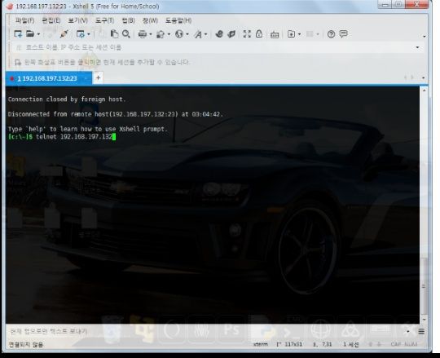Click the Open Session folder icon
Viewport: 440px width, 358px height.
pyautogui.click(x=30, y=34)
